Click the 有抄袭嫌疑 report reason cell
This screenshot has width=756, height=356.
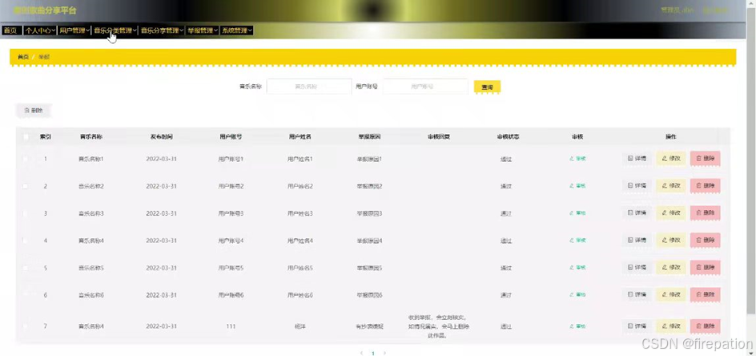370,326
